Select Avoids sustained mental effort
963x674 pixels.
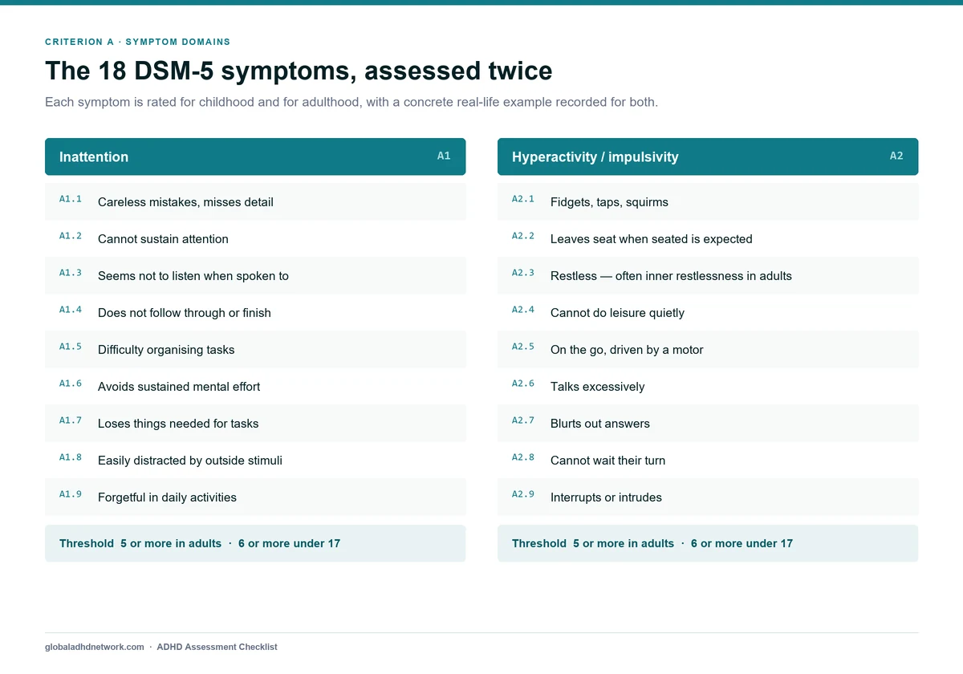click(255, 386)
